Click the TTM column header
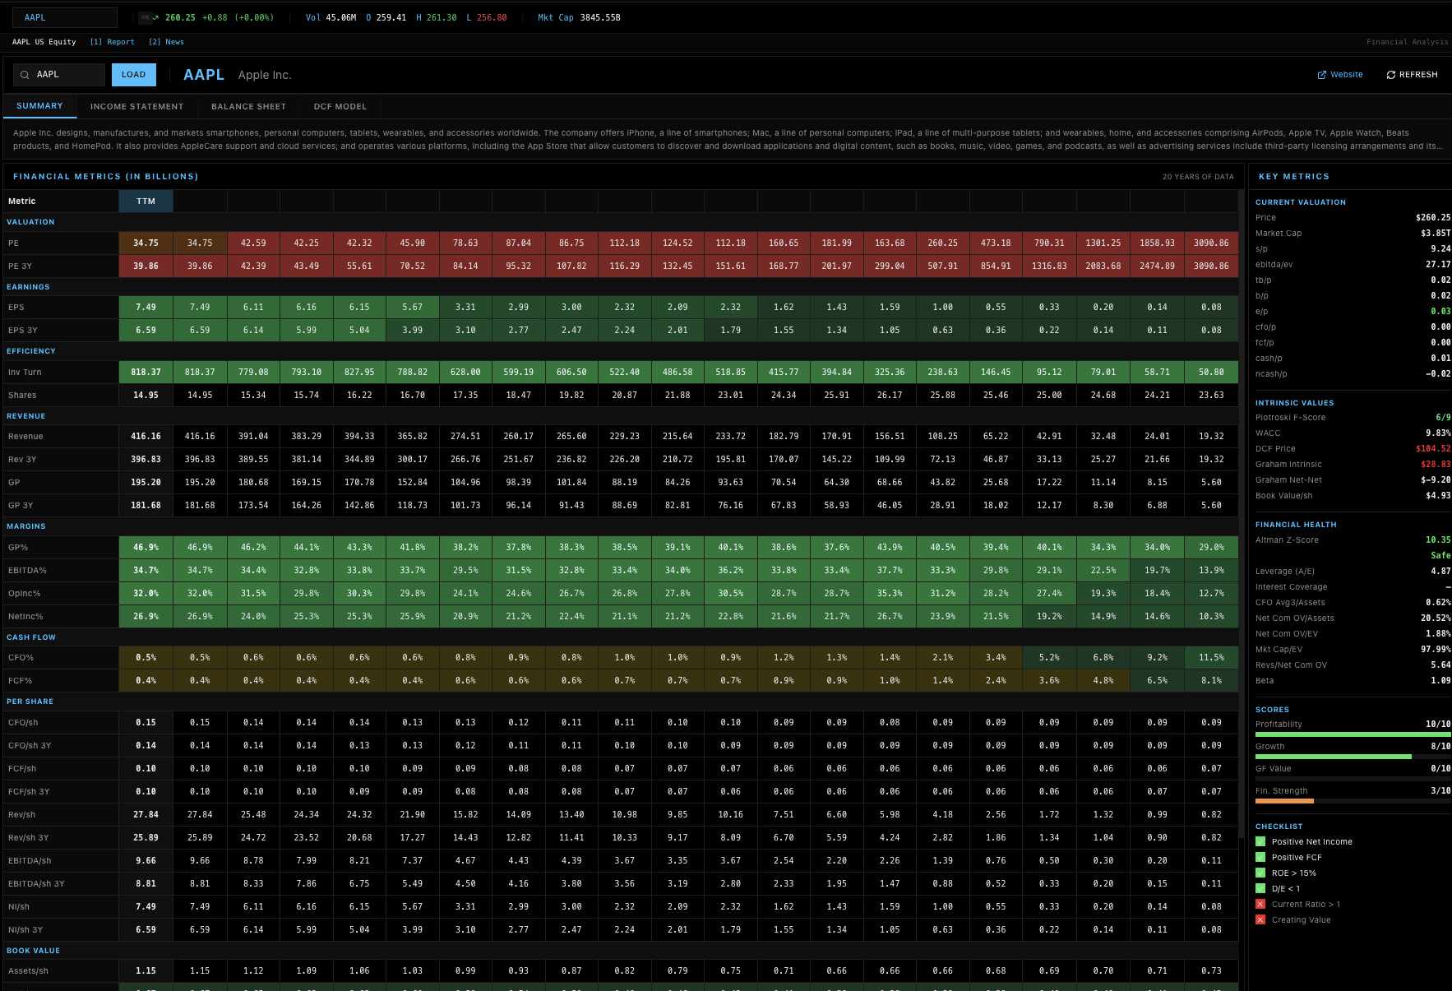 point(146,201)
